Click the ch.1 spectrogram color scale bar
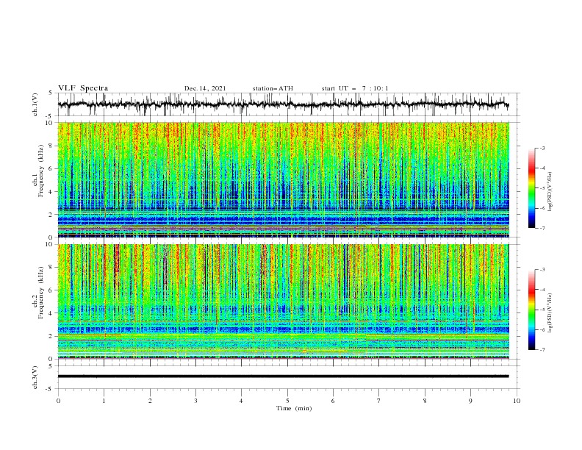The image size is (582, 450). 531,188
